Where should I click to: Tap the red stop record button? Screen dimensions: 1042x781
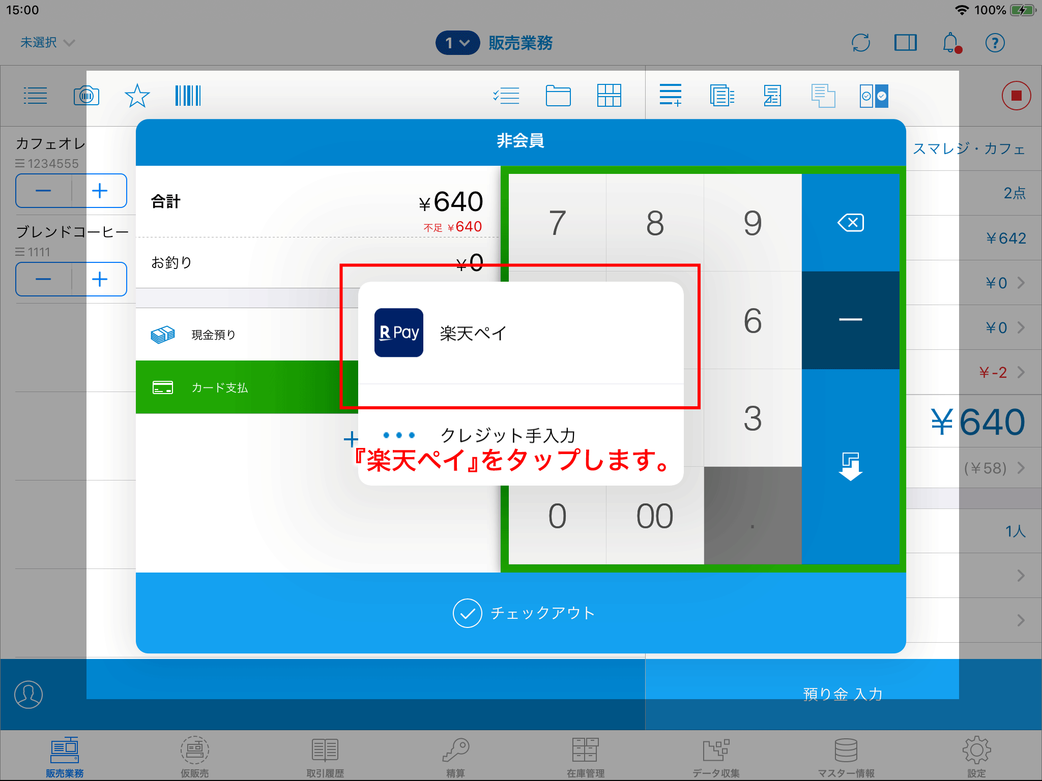[1016, 96]
